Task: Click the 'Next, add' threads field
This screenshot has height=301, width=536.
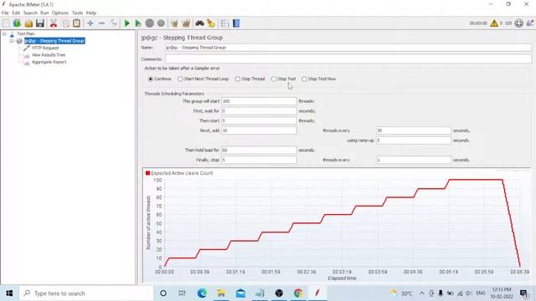Action: 259,130
